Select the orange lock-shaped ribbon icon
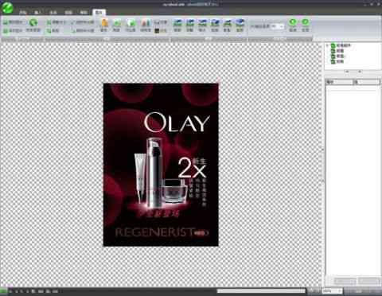 104,22
